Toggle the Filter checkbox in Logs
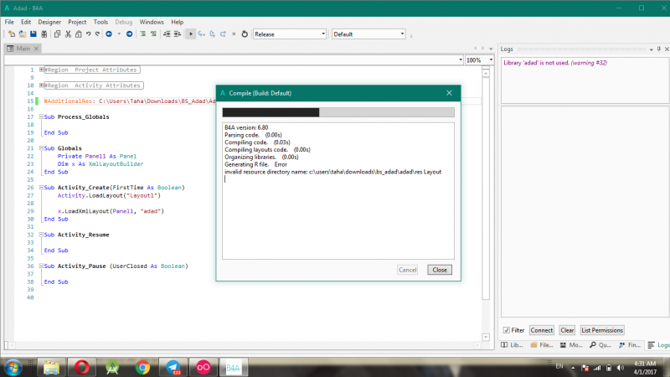The height and width of the screenshot is (377, 670). coord(506,330)
